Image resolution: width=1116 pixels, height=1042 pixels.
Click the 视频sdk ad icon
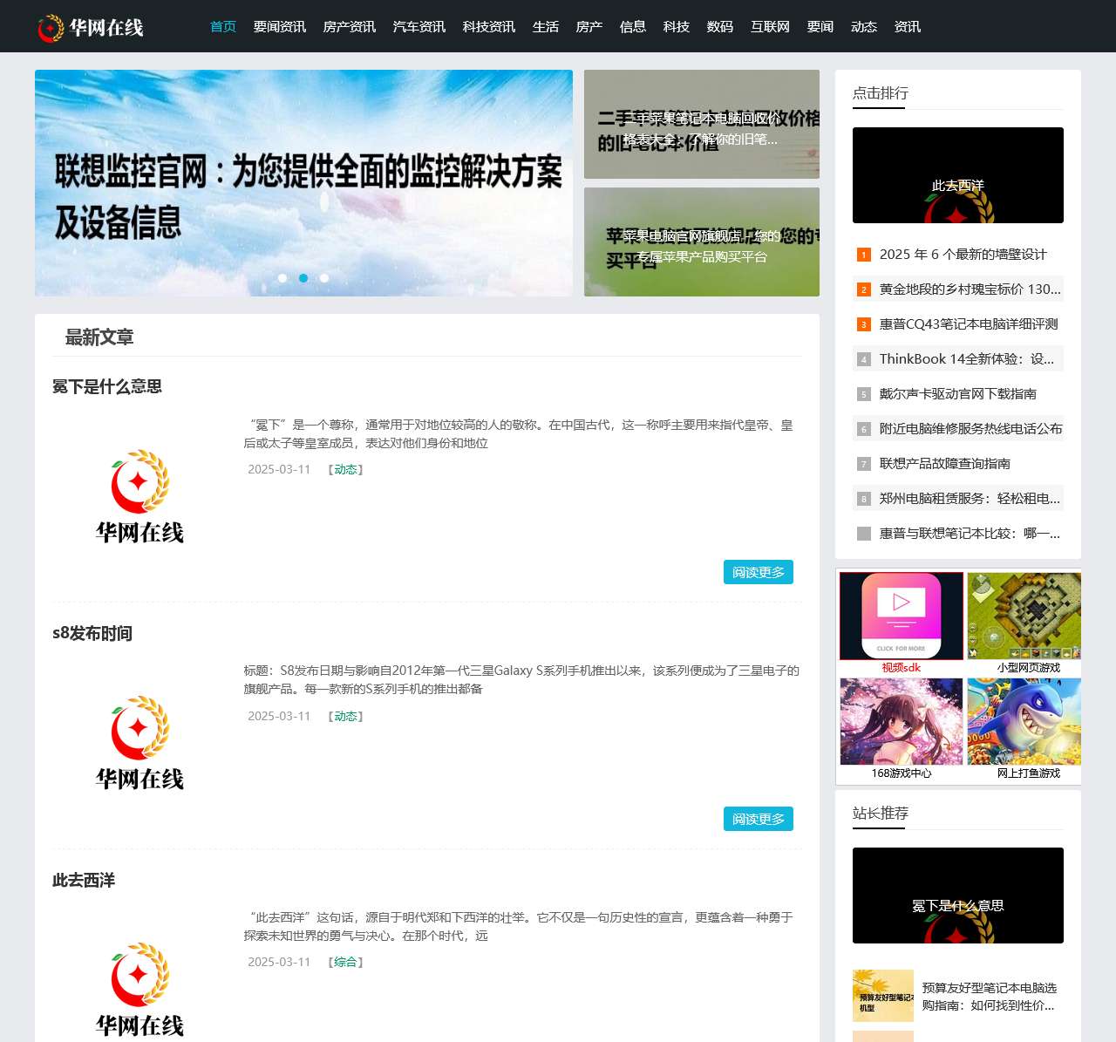pos(902,616)
